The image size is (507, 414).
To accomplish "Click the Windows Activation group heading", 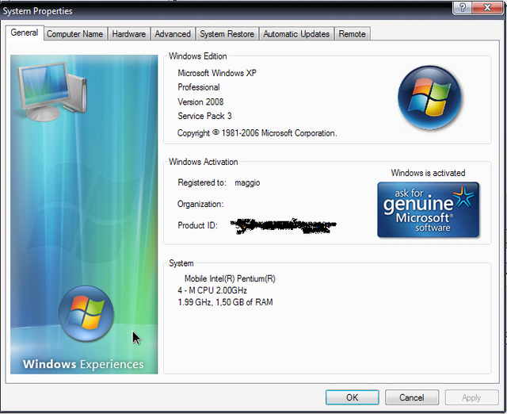I will [204, 162].
